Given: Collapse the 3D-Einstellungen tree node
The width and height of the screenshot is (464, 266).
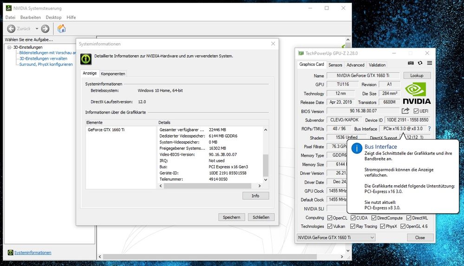Looking at the screenshot, I should 9,47.
